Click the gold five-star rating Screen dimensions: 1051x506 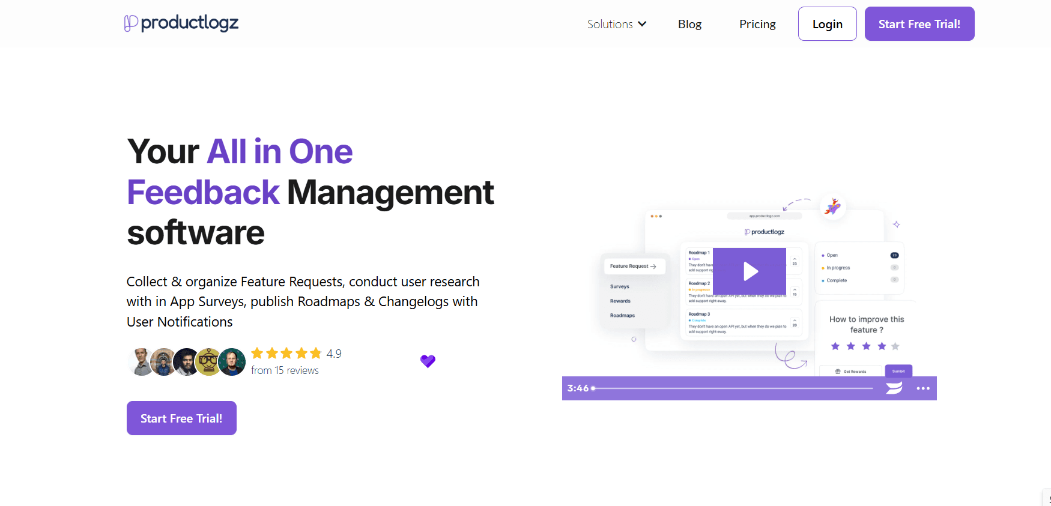point(286,354)
